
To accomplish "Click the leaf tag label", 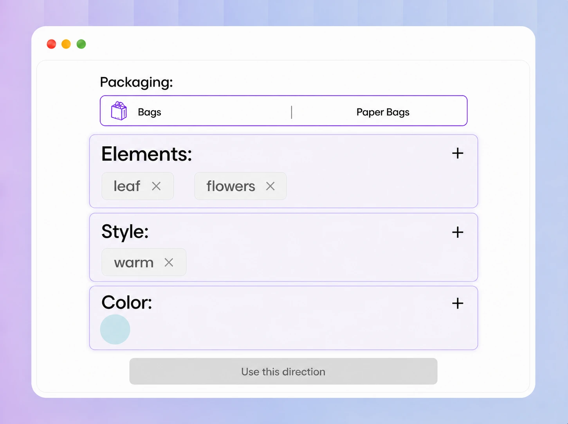I will tap(127, 186).
